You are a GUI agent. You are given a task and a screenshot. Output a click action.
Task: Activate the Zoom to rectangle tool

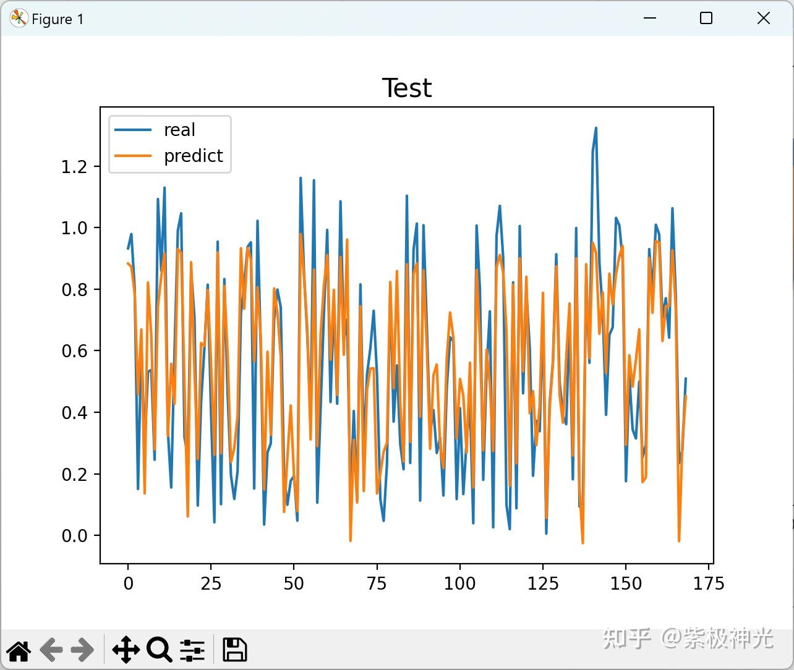[159, 650]
